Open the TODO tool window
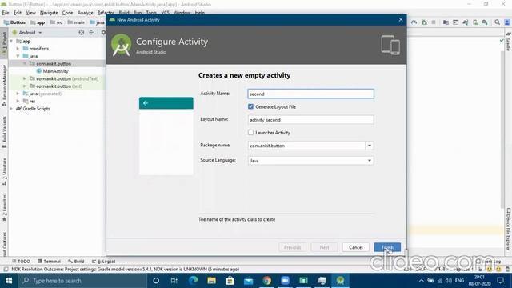512x288 pixels. pyautogui.click(x=21, y=262)
